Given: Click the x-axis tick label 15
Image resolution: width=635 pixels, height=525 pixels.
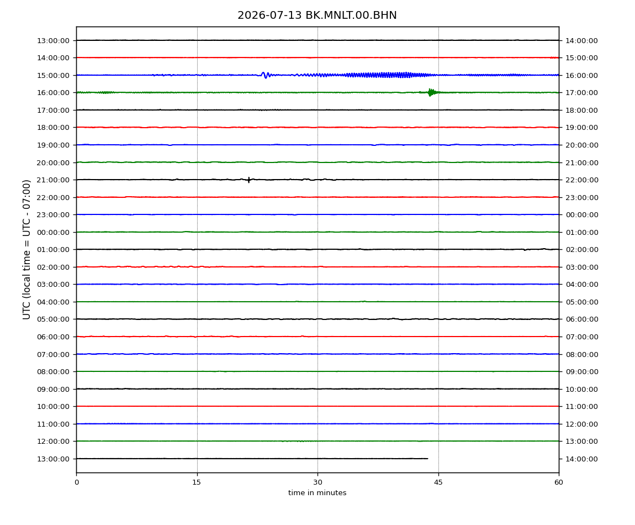Looking at the screenshot, I should coord(197,482).
